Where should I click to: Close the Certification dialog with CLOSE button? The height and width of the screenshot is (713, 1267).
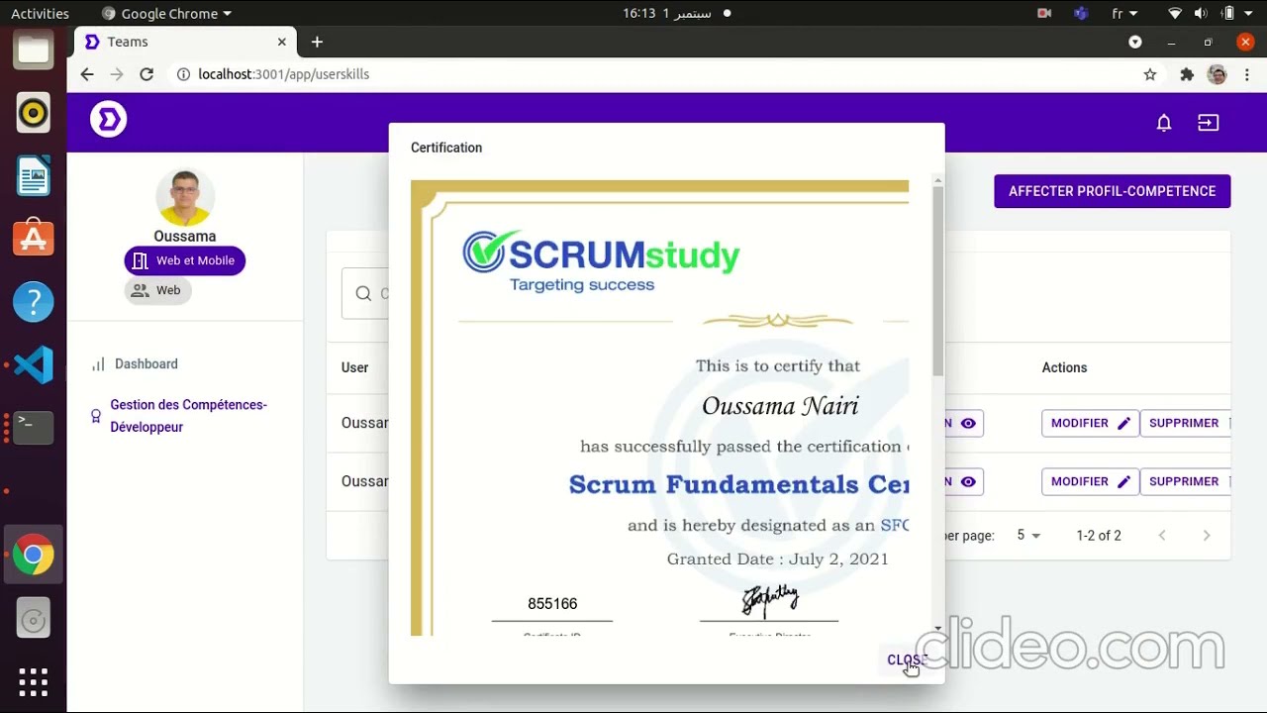pyautogui.click(x=908, y=660)
